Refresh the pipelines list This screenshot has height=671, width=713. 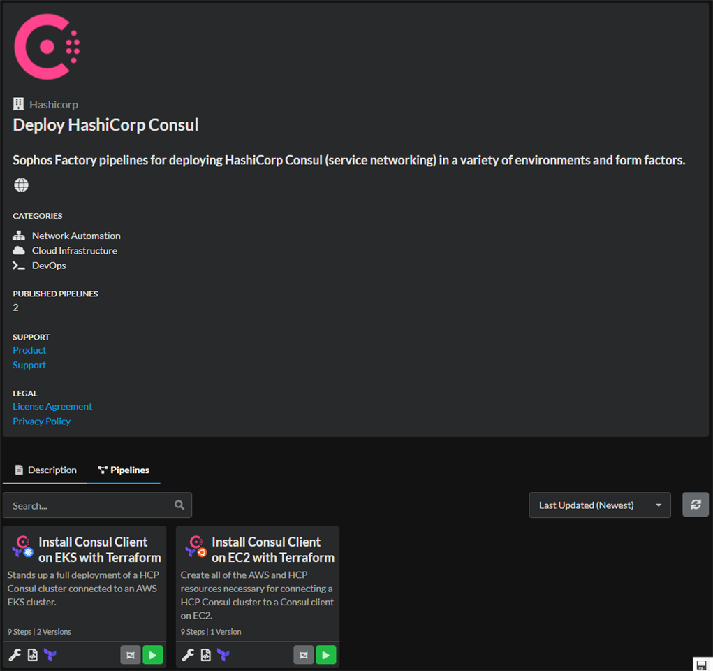pyautogui.click(x=696, y=505)
